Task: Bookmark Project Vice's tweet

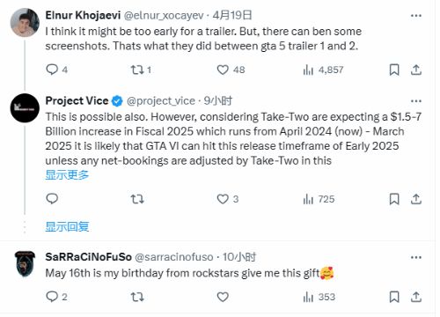Action: tap(394, 199)
